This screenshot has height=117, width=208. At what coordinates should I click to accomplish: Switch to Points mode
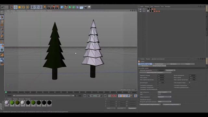coord(2,29)
